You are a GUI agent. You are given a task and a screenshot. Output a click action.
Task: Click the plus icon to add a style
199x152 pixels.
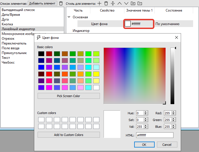pos(99,3)
